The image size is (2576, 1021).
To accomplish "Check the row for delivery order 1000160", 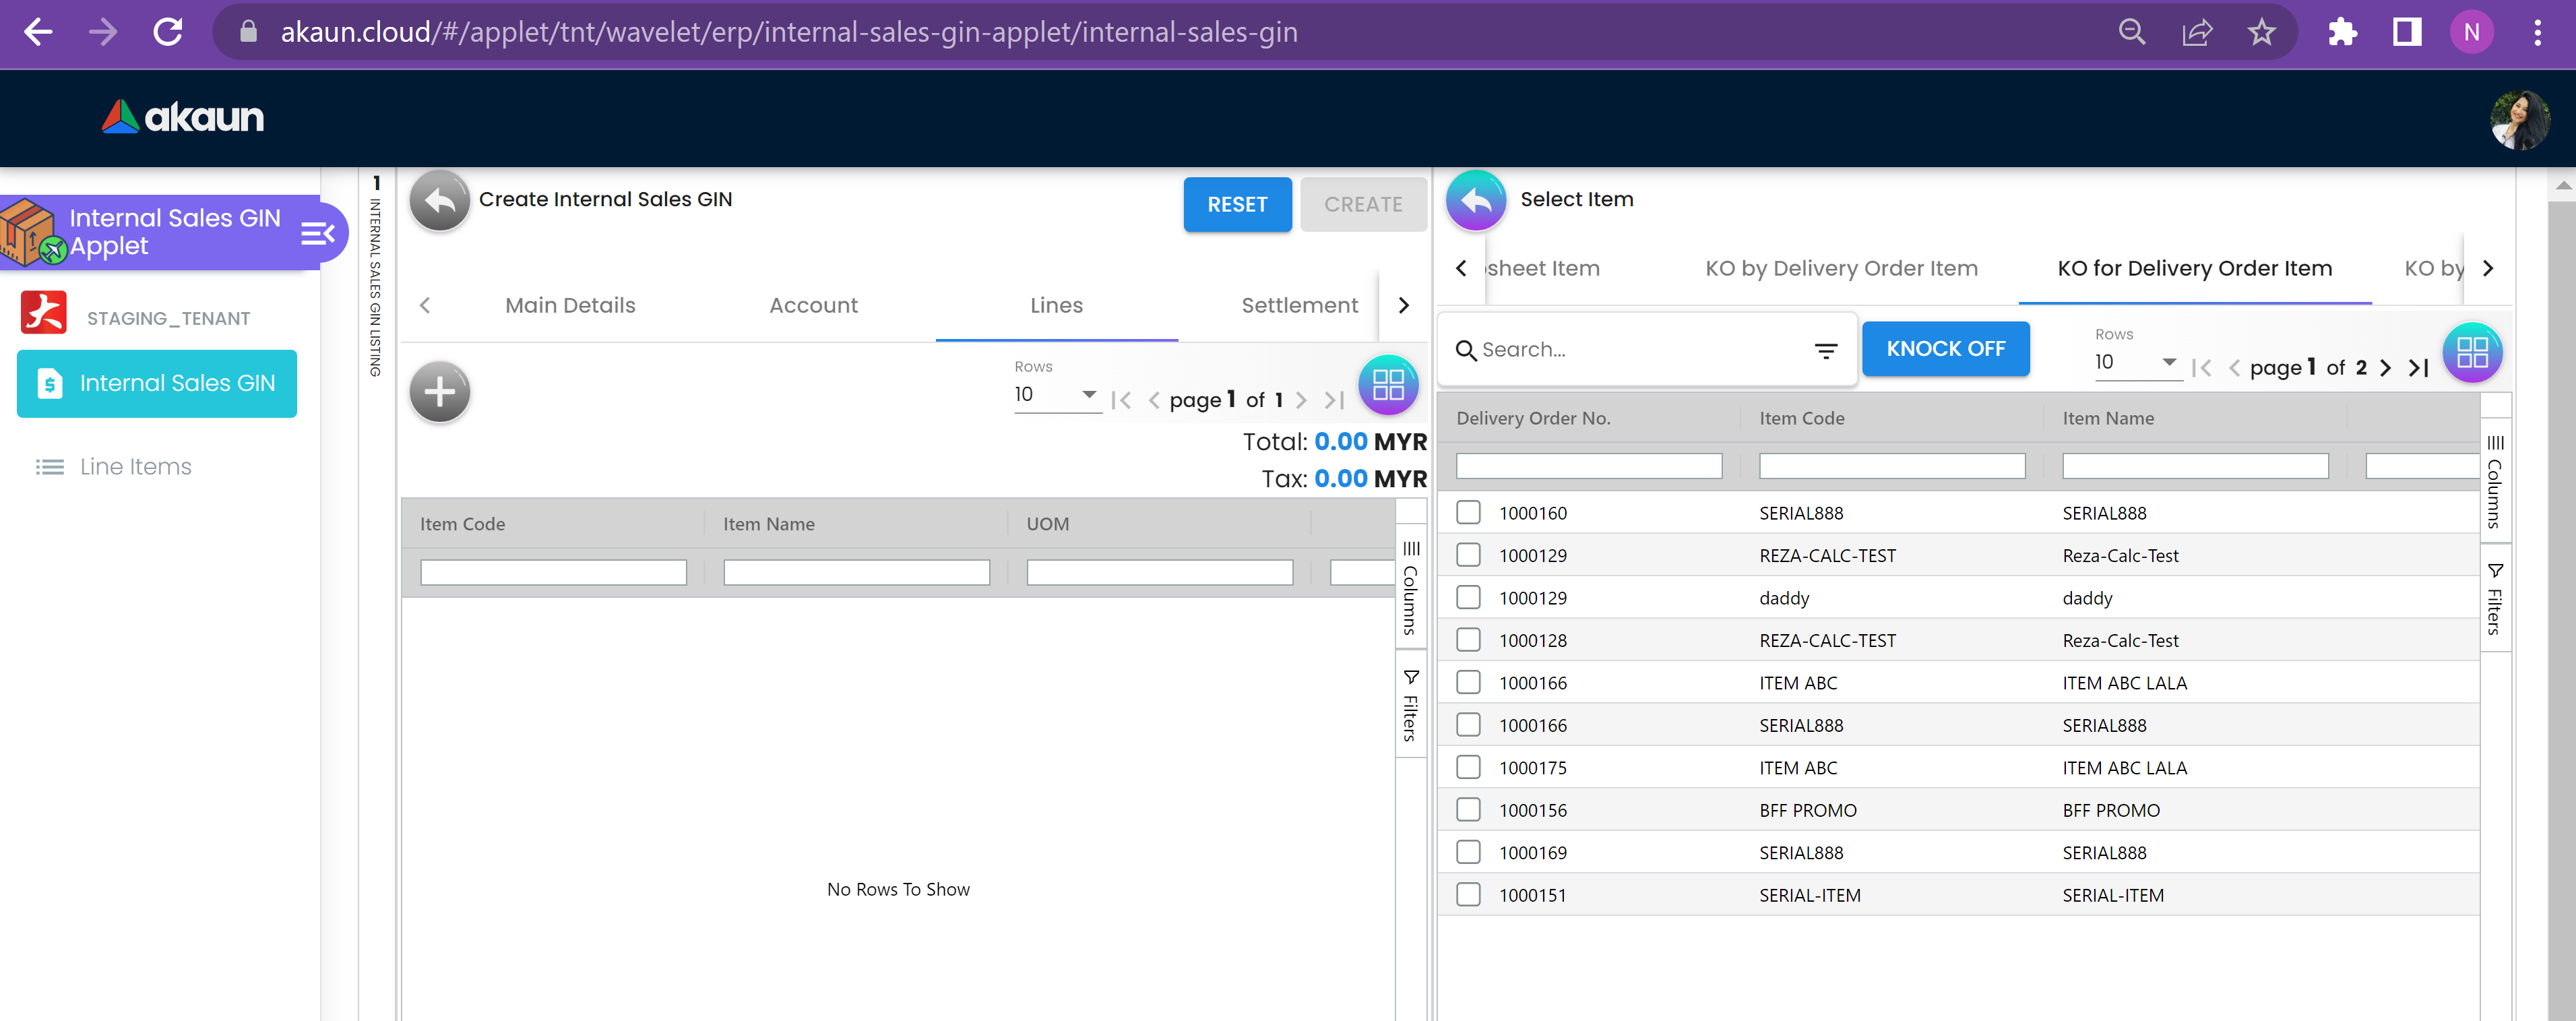I will click(x=1468, y=513).
